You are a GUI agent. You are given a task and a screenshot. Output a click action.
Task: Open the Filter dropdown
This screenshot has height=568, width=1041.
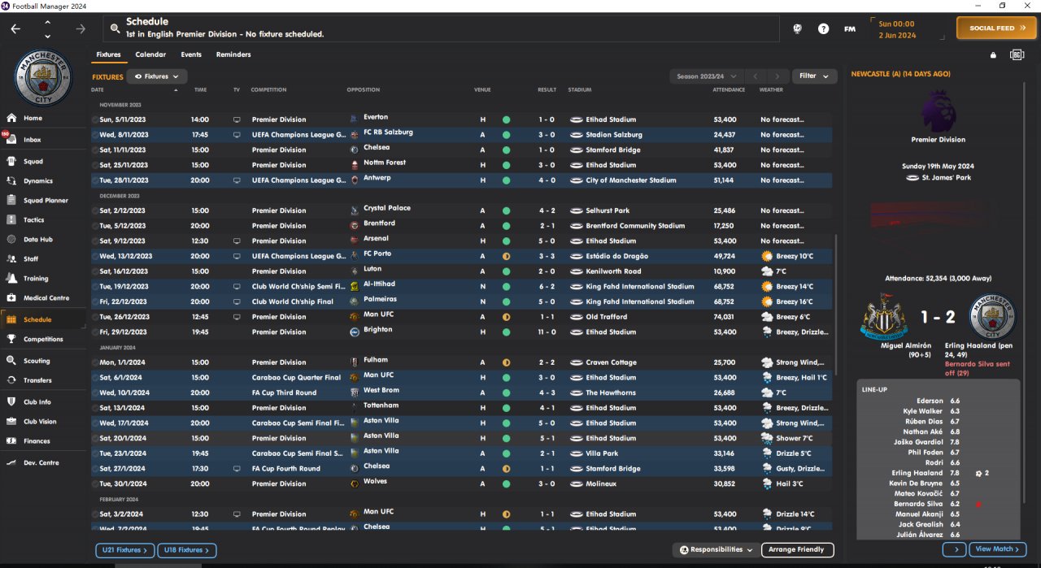[x=814, y=76]
